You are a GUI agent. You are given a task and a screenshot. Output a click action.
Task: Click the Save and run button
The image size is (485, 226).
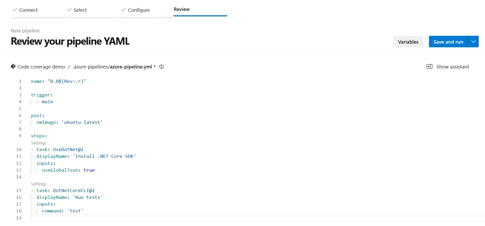click(x=448, y=42)
